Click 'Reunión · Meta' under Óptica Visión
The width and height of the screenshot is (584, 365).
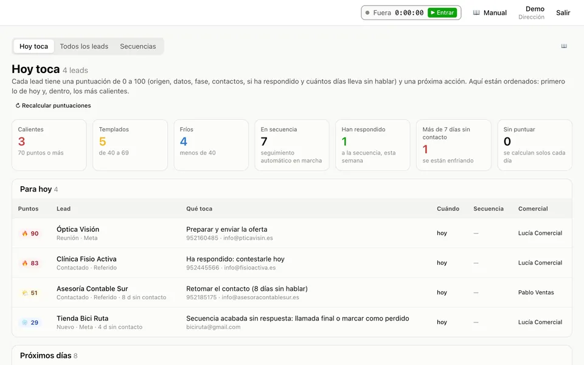(x=77, y=238)
